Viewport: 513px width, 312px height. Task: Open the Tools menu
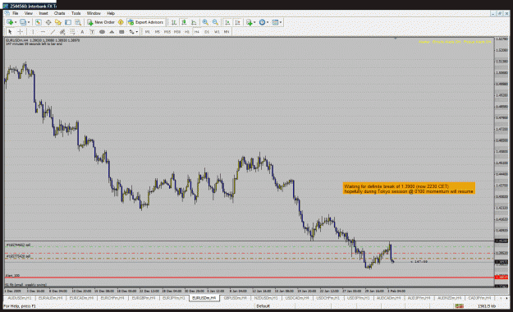[76, 13]
